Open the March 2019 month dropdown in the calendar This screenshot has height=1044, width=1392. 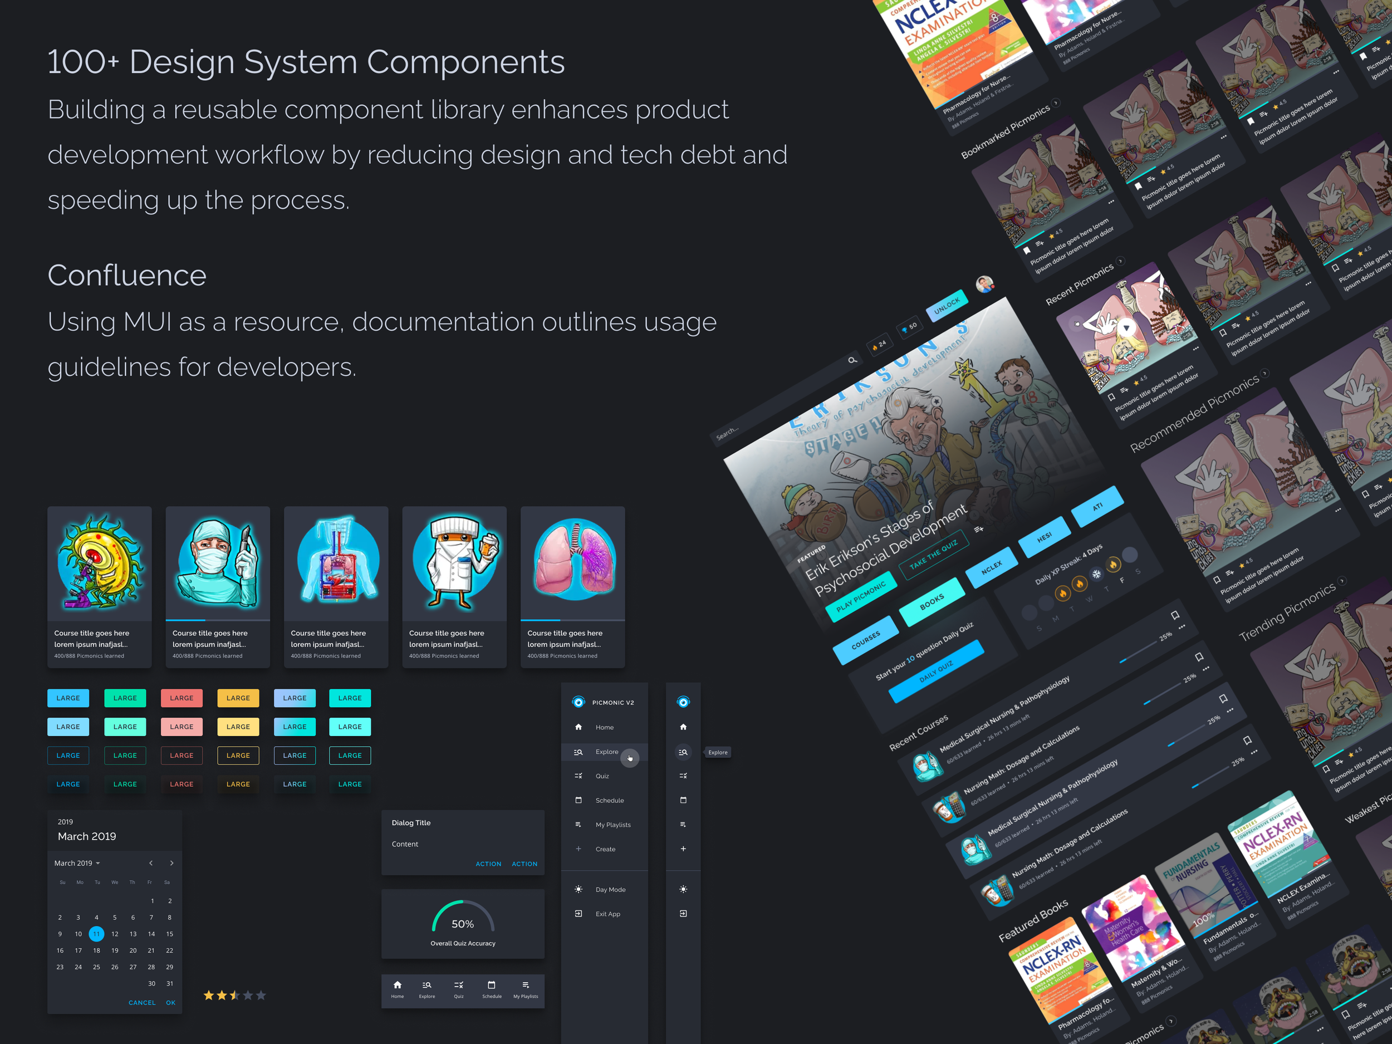point(77,863)
